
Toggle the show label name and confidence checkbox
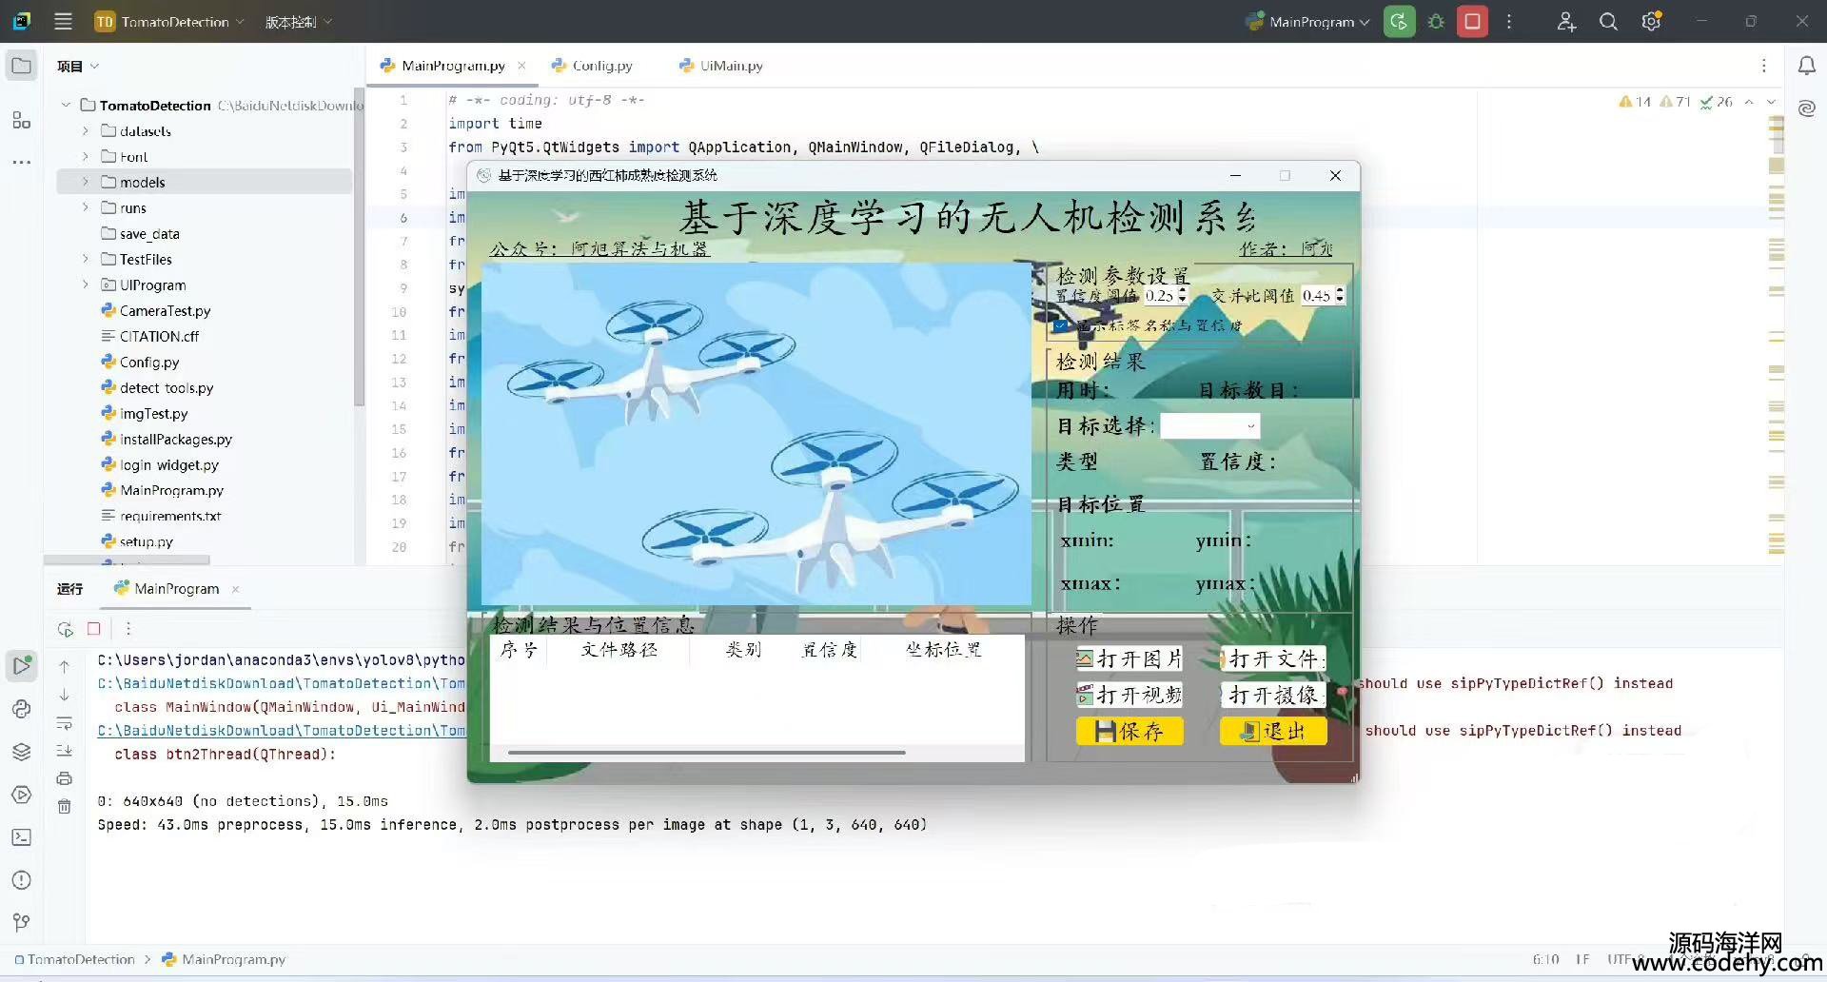click(1061, 325)
